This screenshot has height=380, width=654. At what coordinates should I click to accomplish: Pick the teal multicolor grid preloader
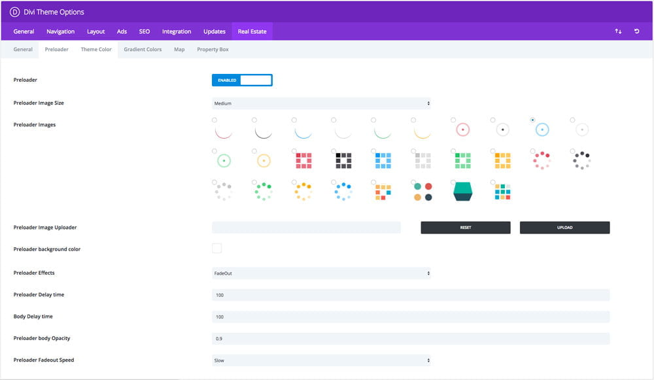pyautogui.click(x=502, y=192)
